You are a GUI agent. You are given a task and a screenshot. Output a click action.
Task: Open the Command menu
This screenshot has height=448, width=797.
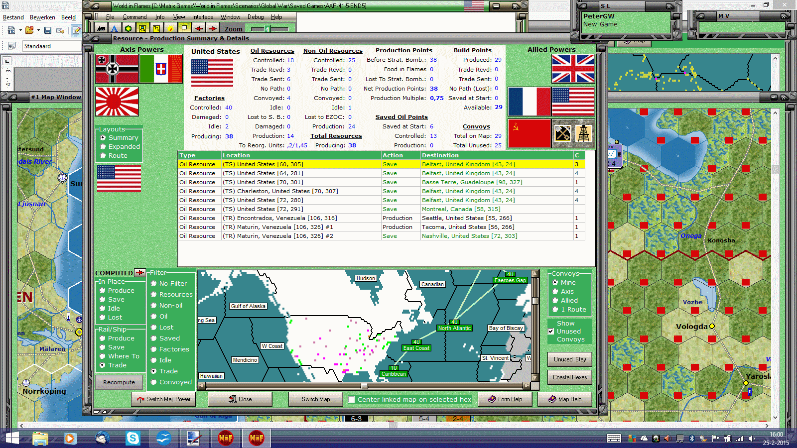[134, 17]
